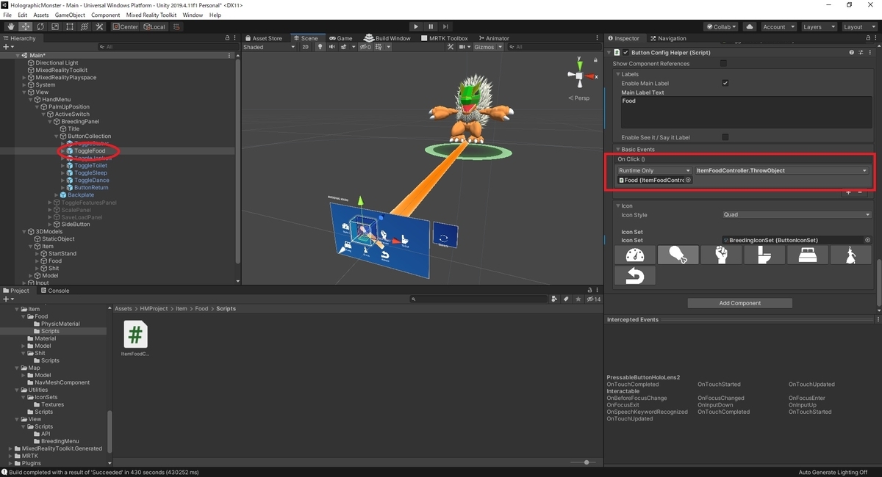Open the Gizmos dropdown
The height and width of the screenshot is (477, 882).
(x=489, y=47)
